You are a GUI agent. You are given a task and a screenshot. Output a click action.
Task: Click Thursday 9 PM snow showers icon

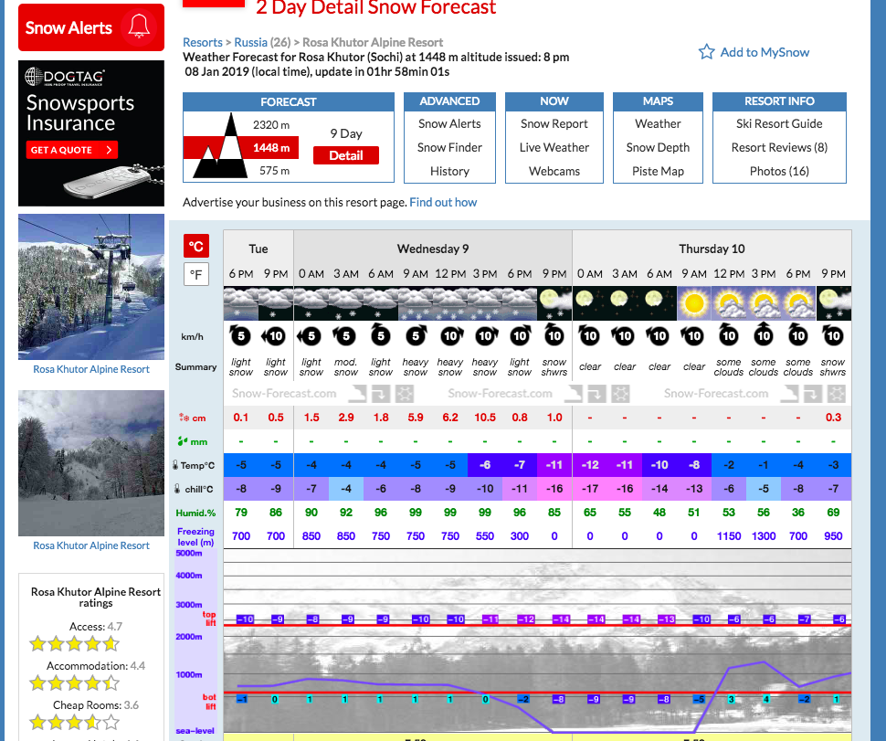click(833, 303)
